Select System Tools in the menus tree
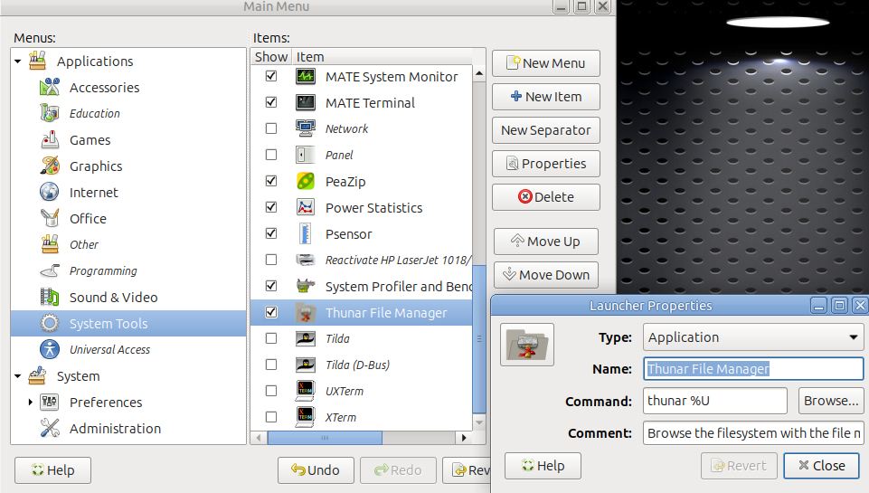The image size is (869, 493). (x=128, y=323)
